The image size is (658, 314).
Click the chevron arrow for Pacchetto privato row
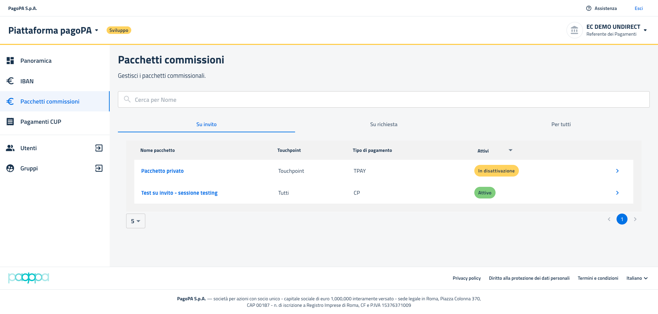[617, 171]
